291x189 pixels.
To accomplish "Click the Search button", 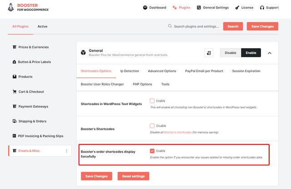I will tap(233, 26).
